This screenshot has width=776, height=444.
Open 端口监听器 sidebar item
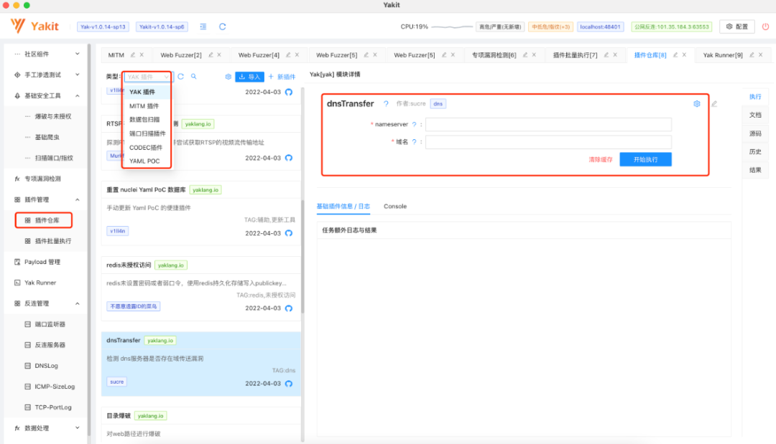(50, 324)
